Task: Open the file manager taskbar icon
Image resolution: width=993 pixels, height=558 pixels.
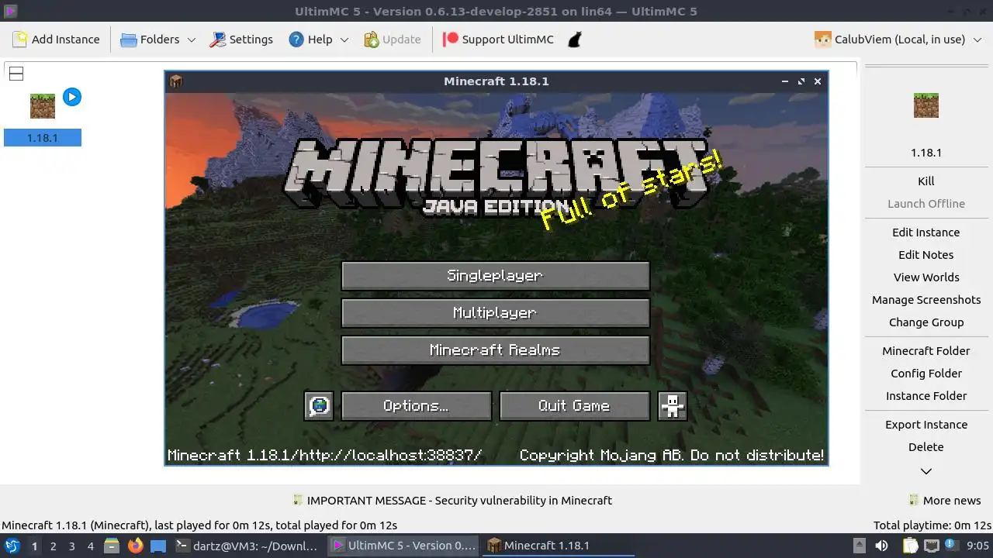Action: tap(112, 546)
